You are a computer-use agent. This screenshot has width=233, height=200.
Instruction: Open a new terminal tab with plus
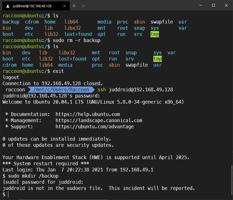point(74,6)
